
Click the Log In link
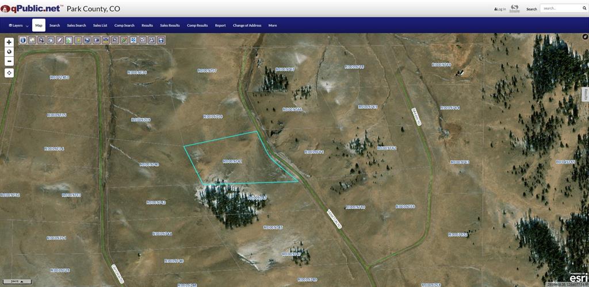click(500, 9)
